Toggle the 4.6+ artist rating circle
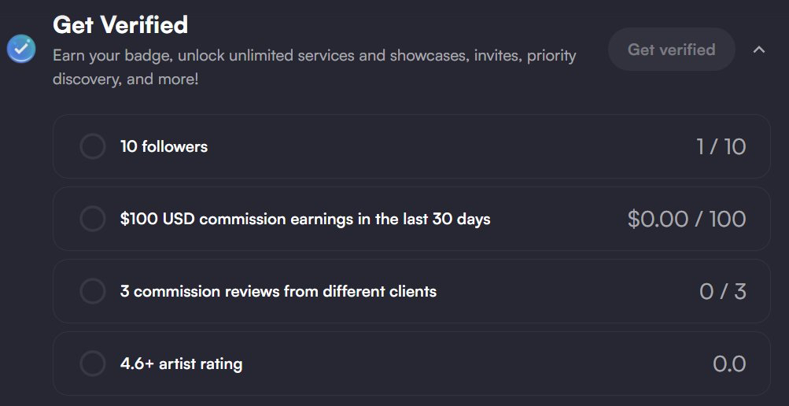 click(x=92, y=364)
